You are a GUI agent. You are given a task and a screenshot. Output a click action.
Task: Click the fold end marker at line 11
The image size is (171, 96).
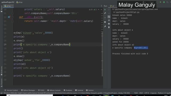(x=13, y=13)
